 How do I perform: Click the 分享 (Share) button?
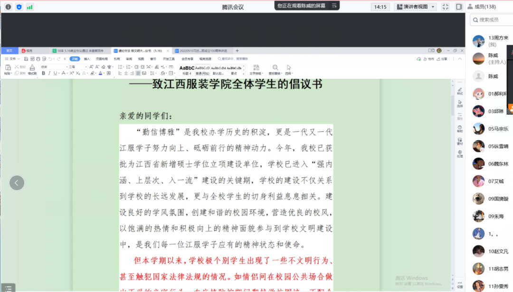tap(442, 59)
